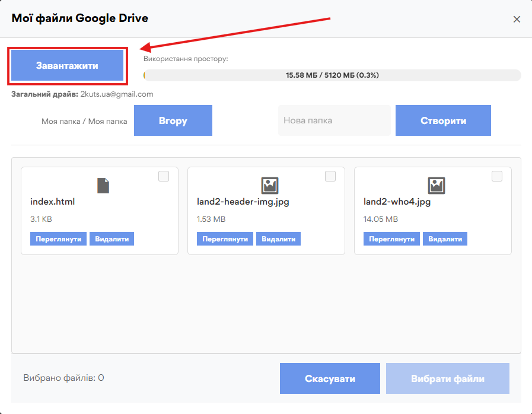The height and width of the screenshot is (414, 532).
Task: Click the land2-who4.jpg image icon
Action: point(437,186)
